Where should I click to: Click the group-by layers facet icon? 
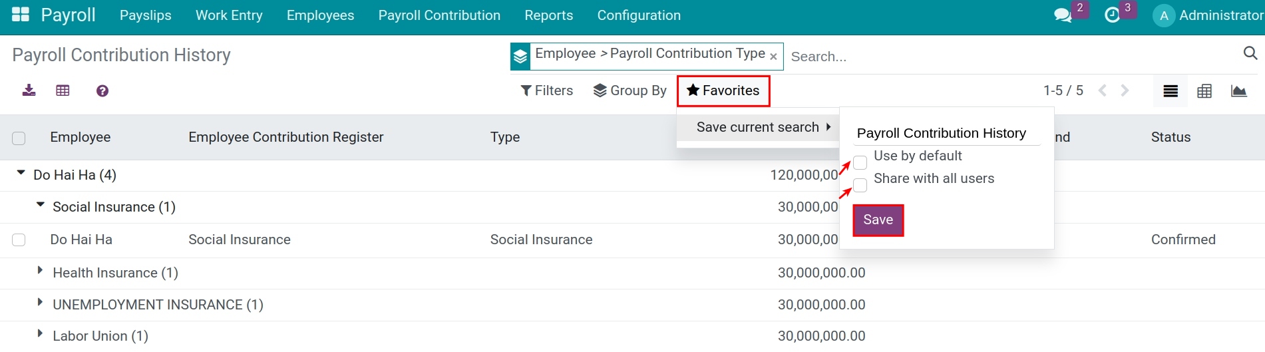coord(520,57)
